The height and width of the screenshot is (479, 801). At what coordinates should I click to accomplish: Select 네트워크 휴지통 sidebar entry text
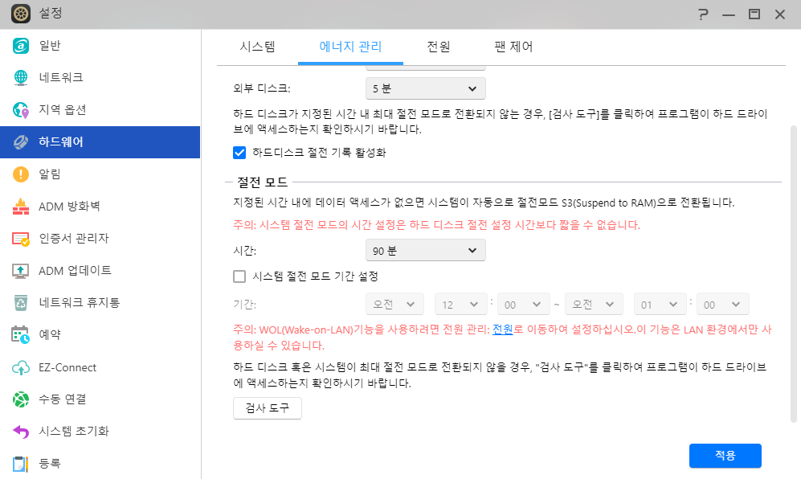tap(80, 303)
